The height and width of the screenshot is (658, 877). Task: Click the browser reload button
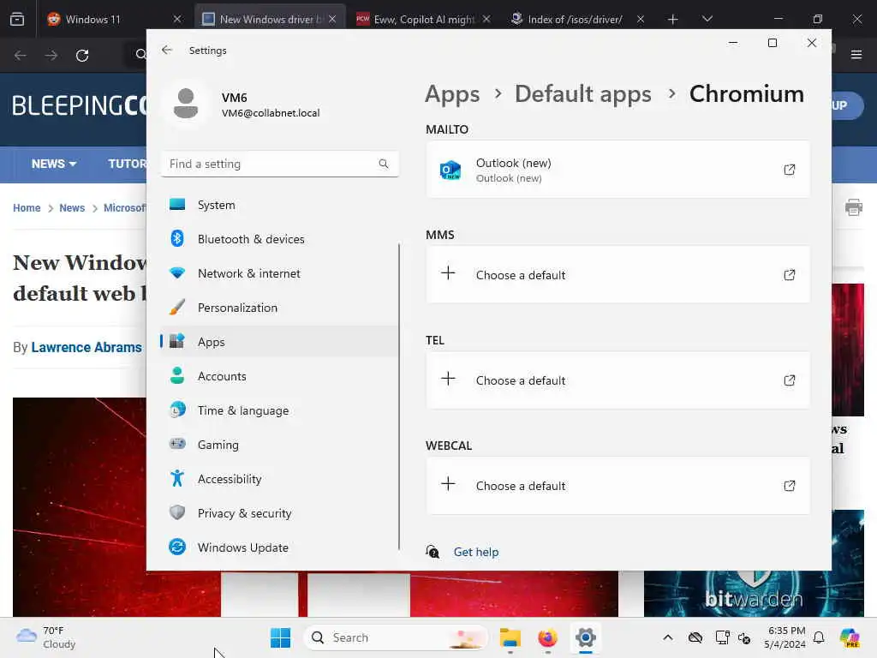click(x=82, y=55)
